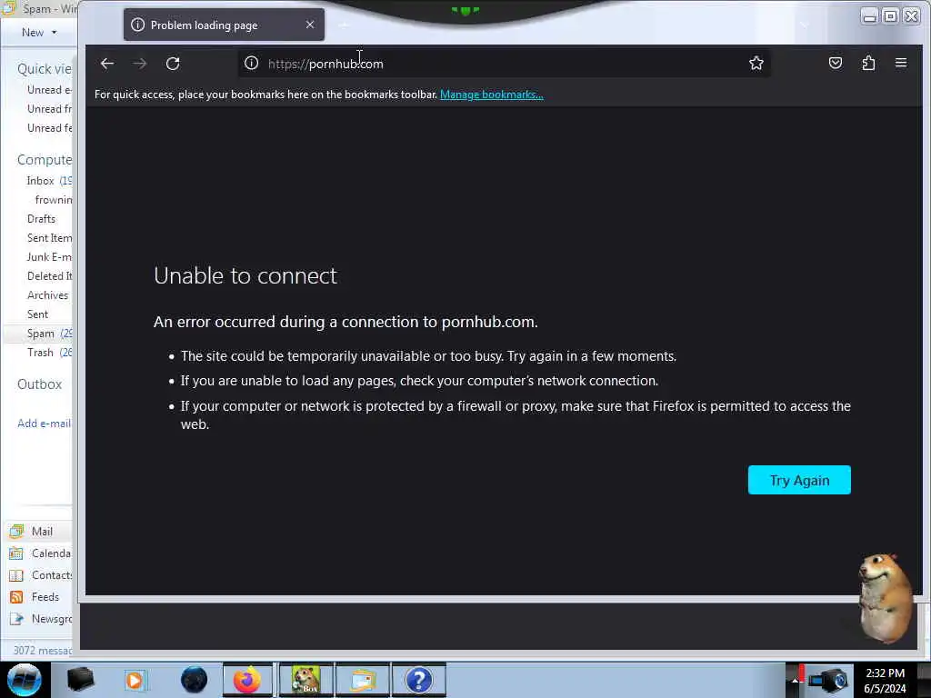Image resolution: width=931 pixels, height=698 pixels.
Task: Close the Problem loading page tab
Action: 310,25
